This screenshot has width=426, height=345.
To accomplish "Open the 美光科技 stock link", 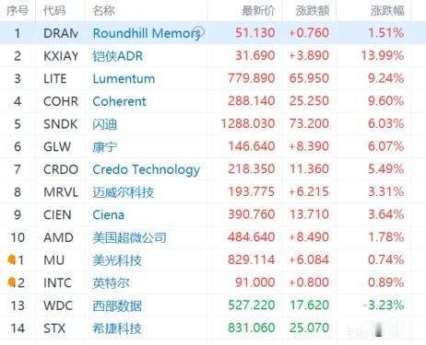I will (117, 260).
